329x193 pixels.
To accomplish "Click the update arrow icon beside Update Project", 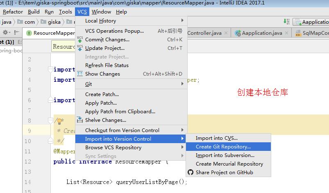I will click(x=80, y=48).
